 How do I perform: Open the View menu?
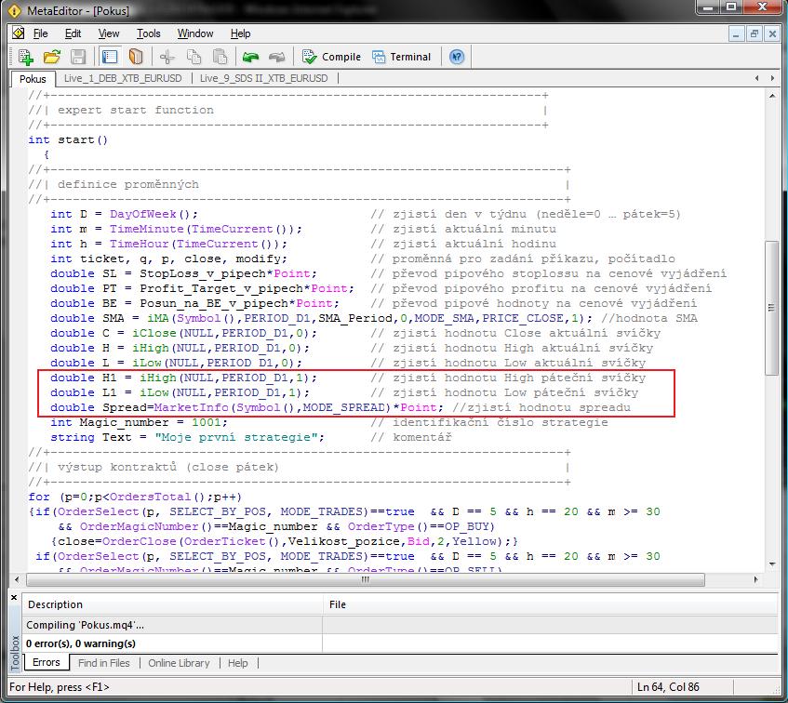coord(109,33)
